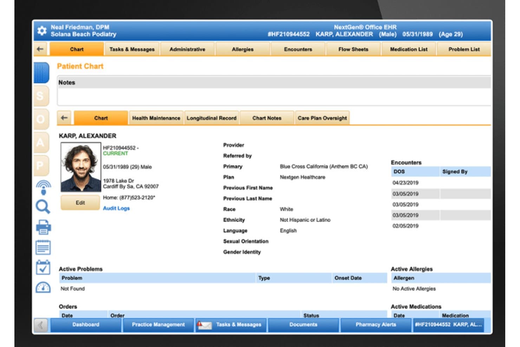Open the settings gear beside Neal Friedman, DPM

pyautogui.click(x=42, y=31)
